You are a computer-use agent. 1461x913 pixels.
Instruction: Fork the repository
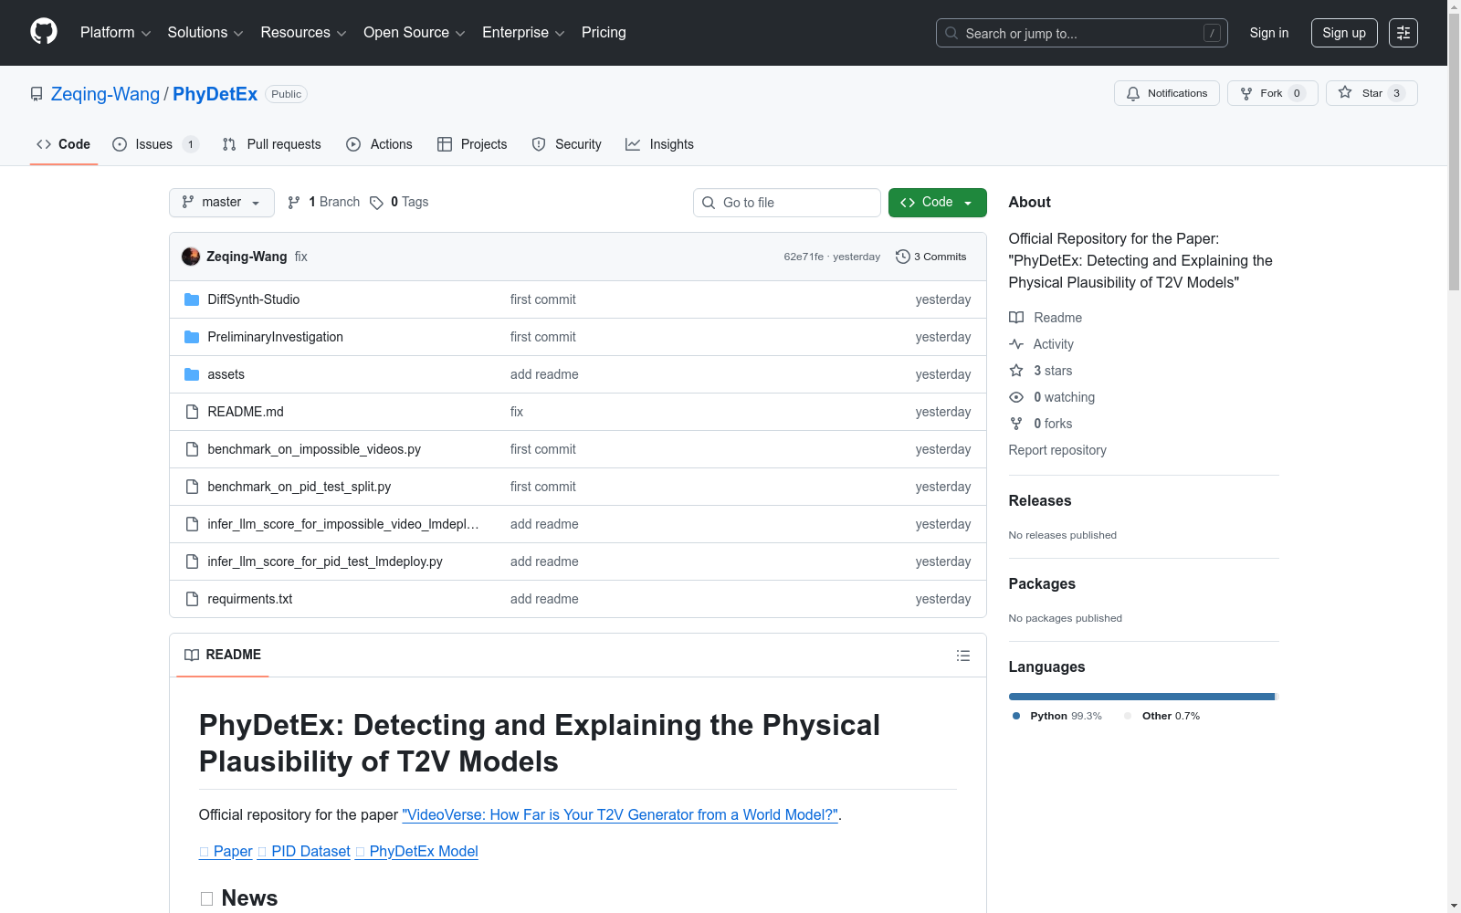(x=1273, y=93)
